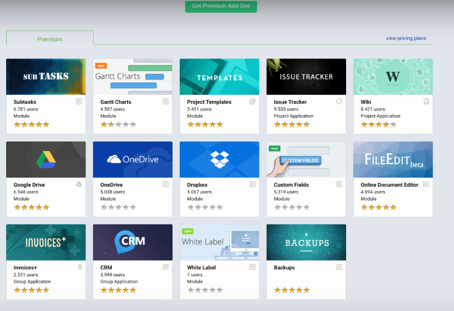Click the Online Document Editor title
454x311 pixels.
coord(389,185)
